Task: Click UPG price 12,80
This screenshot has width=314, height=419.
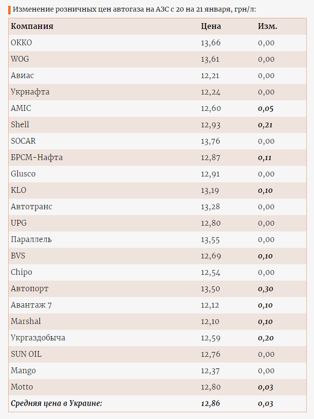Action: [x=210, y=223]
